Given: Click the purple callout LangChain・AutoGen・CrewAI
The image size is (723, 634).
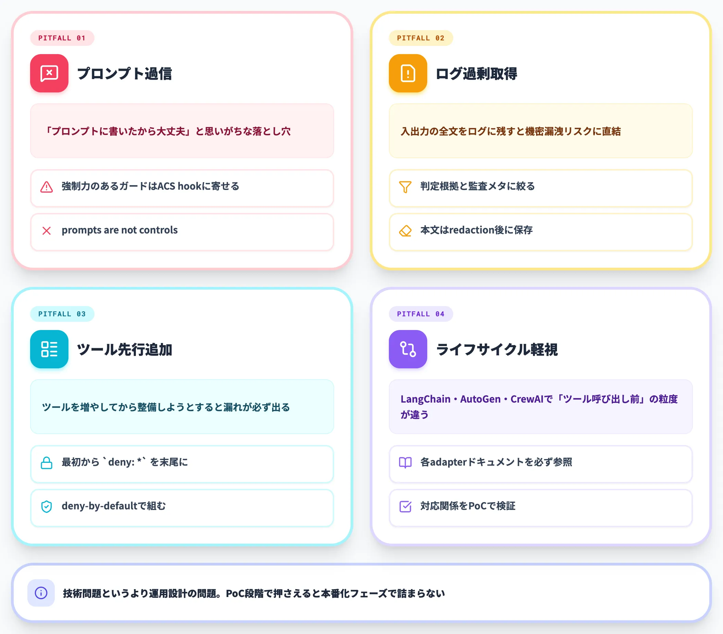Looking at the screenshot, I should pos(541,407).
